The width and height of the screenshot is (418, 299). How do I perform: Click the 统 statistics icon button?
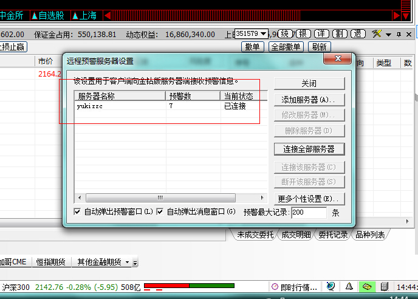(x=286, y=34)
